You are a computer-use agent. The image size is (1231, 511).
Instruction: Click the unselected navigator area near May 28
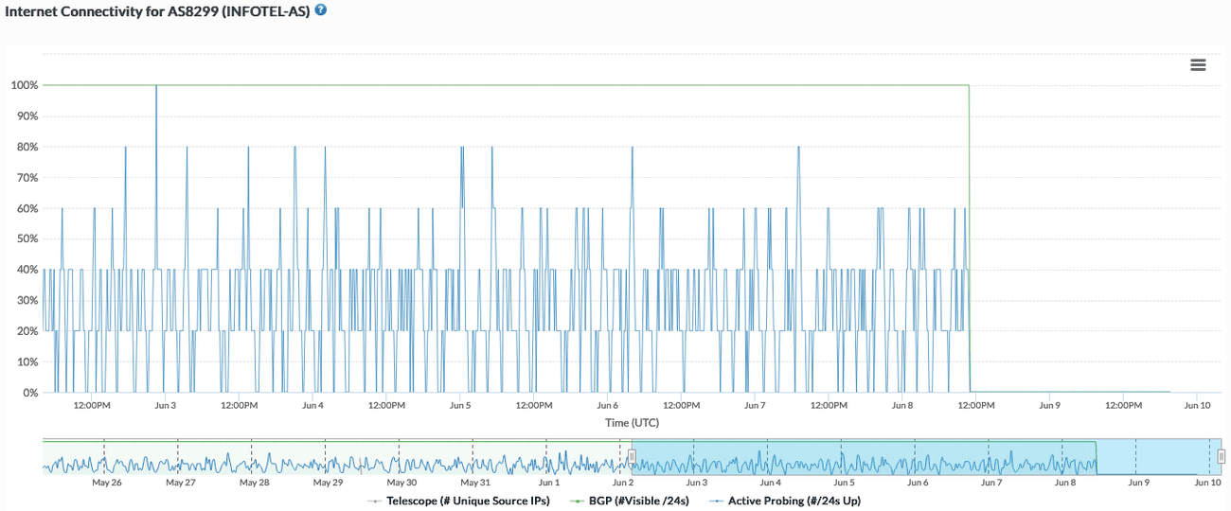(254, 457)
